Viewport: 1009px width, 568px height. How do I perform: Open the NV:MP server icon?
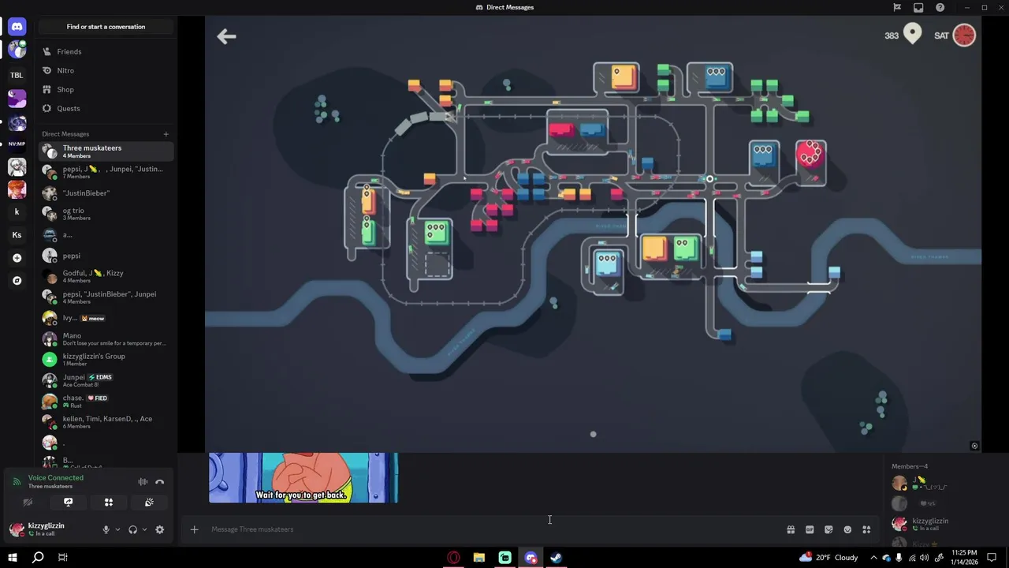coord(17,144)
